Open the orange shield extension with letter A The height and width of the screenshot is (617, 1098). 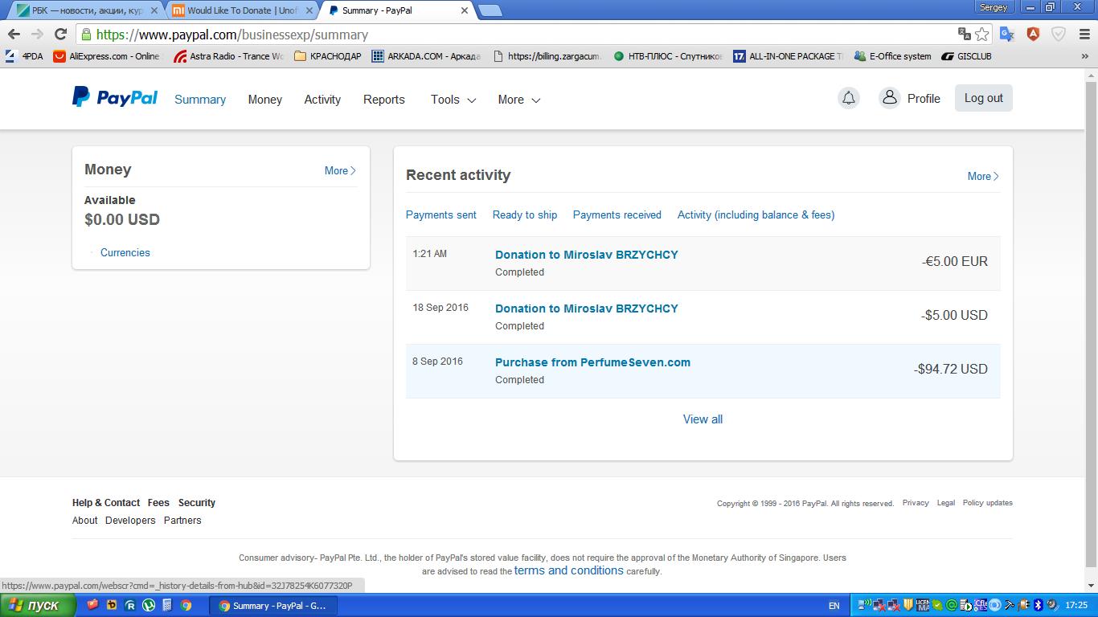1033,35
